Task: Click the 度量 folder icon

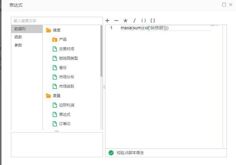Action: (x=48, y=96)
